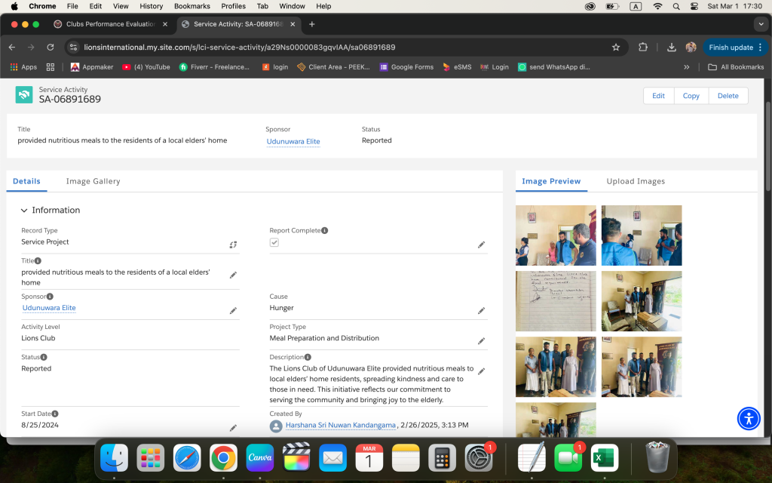Image resolution: width=772 pixels, height=483 pixels.
Task: Open the History menu in the menu bar
Action: 151,6
